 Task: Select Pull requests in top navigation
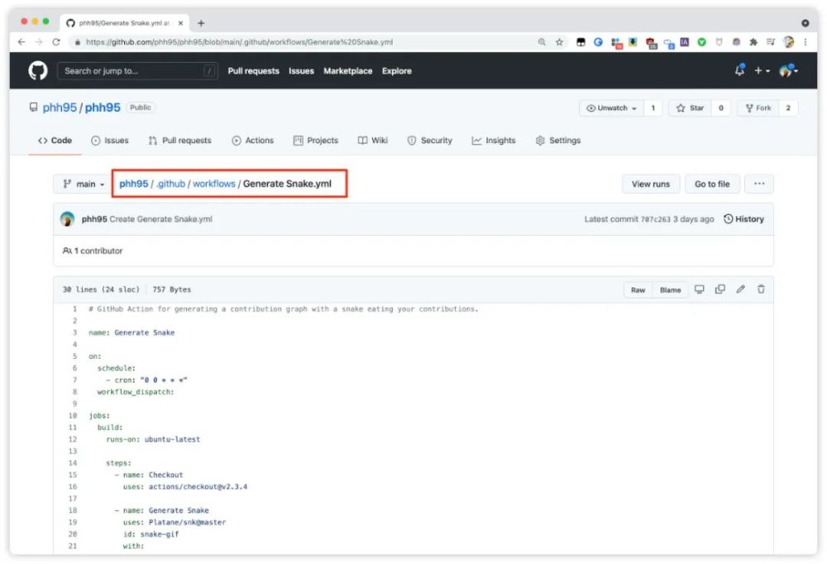click(253, 70)
